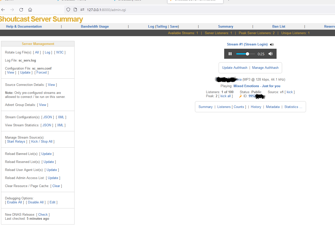Click the tracking protection shield icon
The image size is (335, 228).
pyautogui.click(x=68, y=10)
